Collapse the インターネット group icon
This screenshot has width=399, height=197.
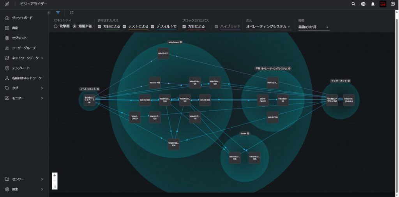(349, 81)
